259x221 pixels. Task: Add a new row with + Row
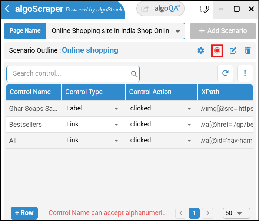[x=24, y=213]
